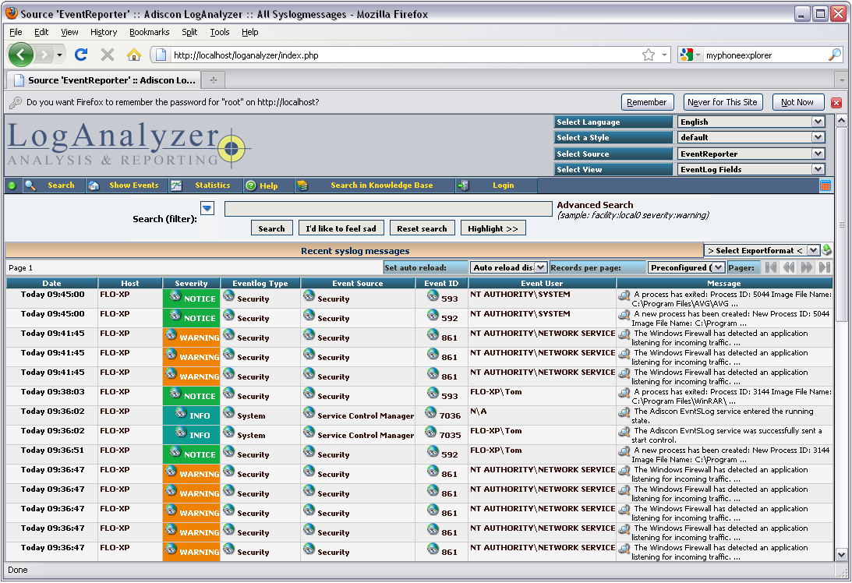Image resolution: width=852 pixels, height=583 pixels.
Task: Focus the Search (filter) text field
Action: pyautogui.click(x=388, y=209)
